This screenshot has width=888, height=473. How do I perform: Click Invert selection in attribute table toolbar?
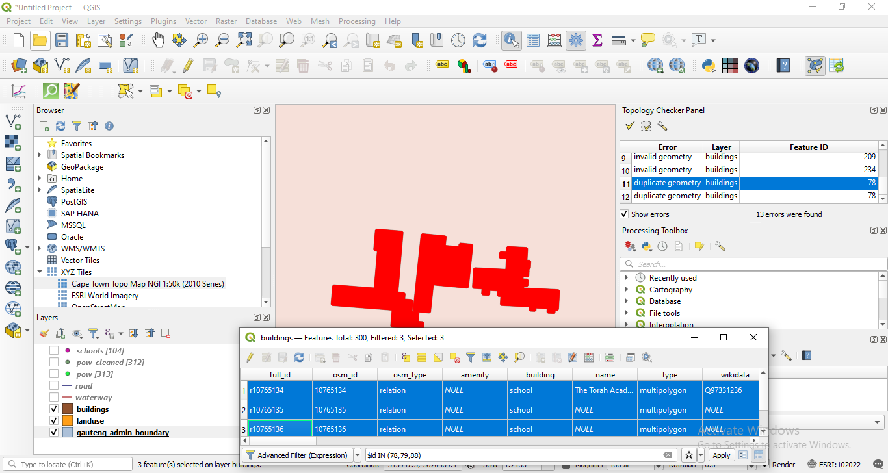438,357
